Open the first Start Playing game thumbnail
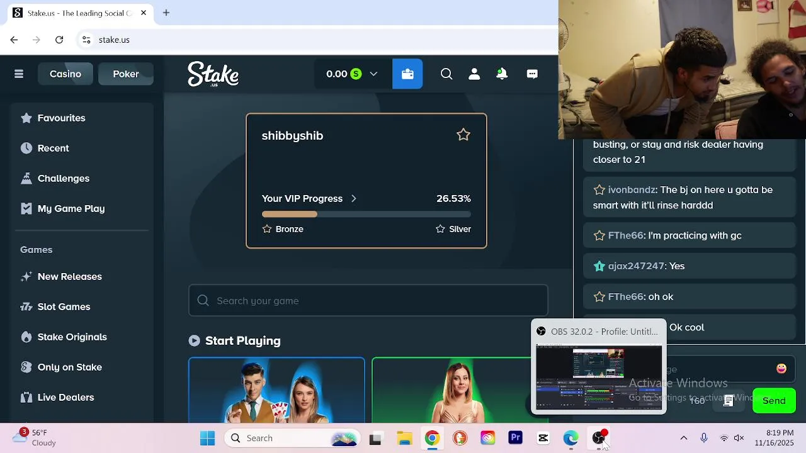Viewport: 806px width, 453px height. (276, 390)
